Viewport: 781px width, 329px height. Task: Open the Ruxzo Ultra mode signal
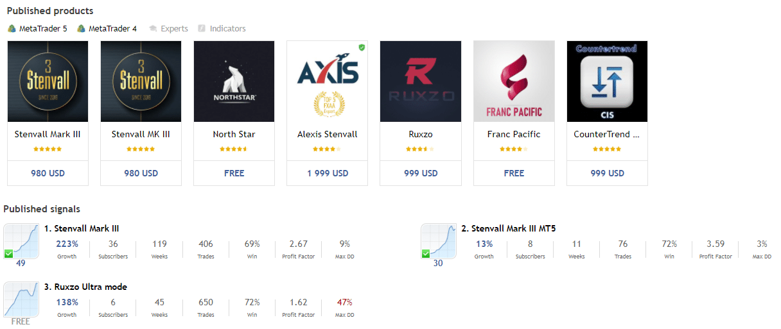point(85,287)
